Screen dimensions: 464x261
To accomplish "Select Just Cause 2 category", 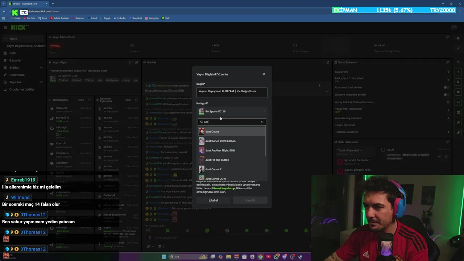I will coord(232,169).
